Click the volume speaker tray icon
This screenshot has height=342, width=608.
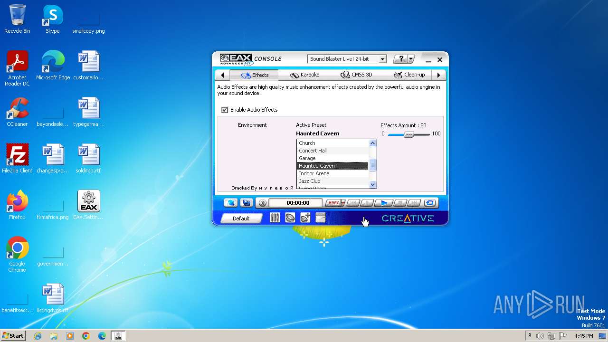point(540,336)
